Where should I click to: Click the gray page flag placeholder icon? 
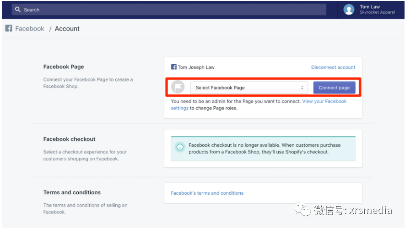178,87
